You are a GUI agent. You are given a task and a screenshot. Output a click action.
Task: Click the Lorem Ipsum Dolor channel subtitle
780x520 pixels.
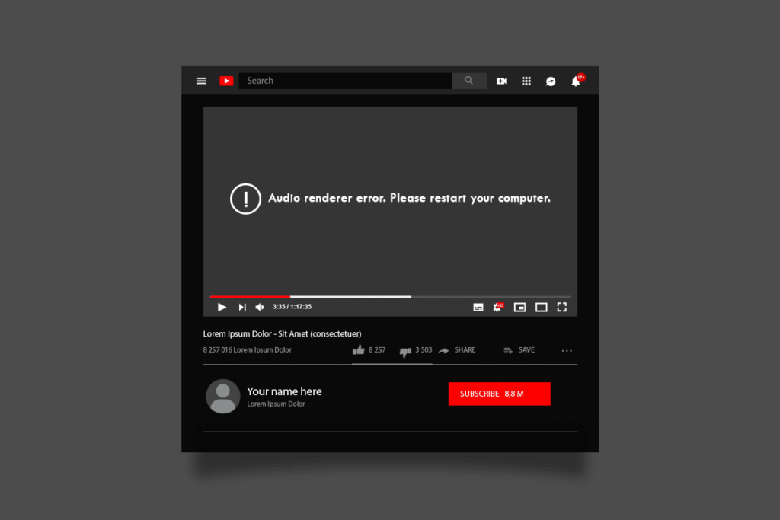click(276, 404)
